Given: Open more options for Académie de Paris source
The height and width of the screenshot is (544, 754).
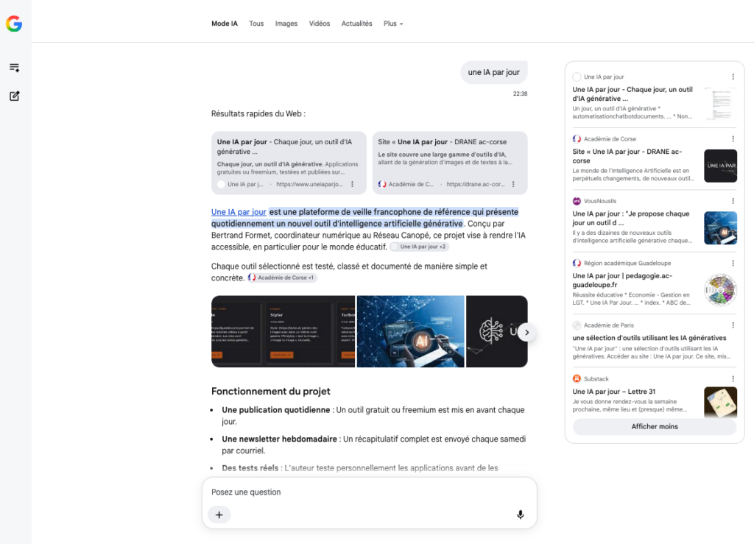Looking at the screenshot, I should click(733, 325).
